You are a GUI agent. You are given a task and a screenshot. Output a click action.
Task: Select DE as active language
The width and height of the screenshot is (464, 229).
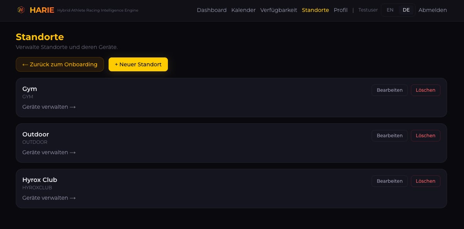click(x=406, y=10)
